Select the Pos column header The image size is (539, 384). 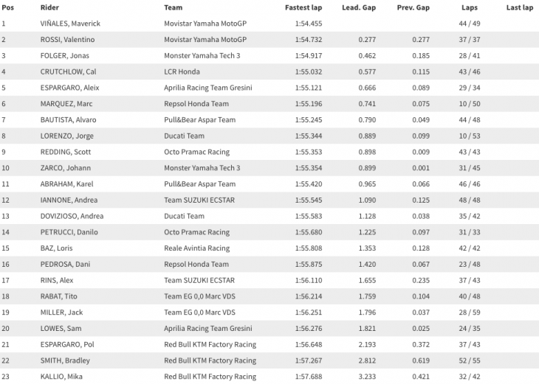click(7, 8)
